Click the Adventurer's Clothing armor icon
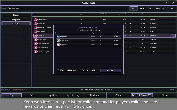This screenshot has height=110, width=177. tap(36, 27)
